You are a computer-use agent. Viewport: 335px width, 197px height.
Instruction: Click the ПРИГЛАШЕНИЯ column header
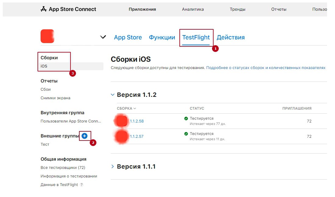coord(297,108)
